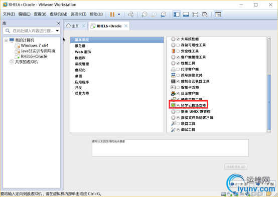
Task: Click the 调试工具 tools icon
Action: (173, 129)
